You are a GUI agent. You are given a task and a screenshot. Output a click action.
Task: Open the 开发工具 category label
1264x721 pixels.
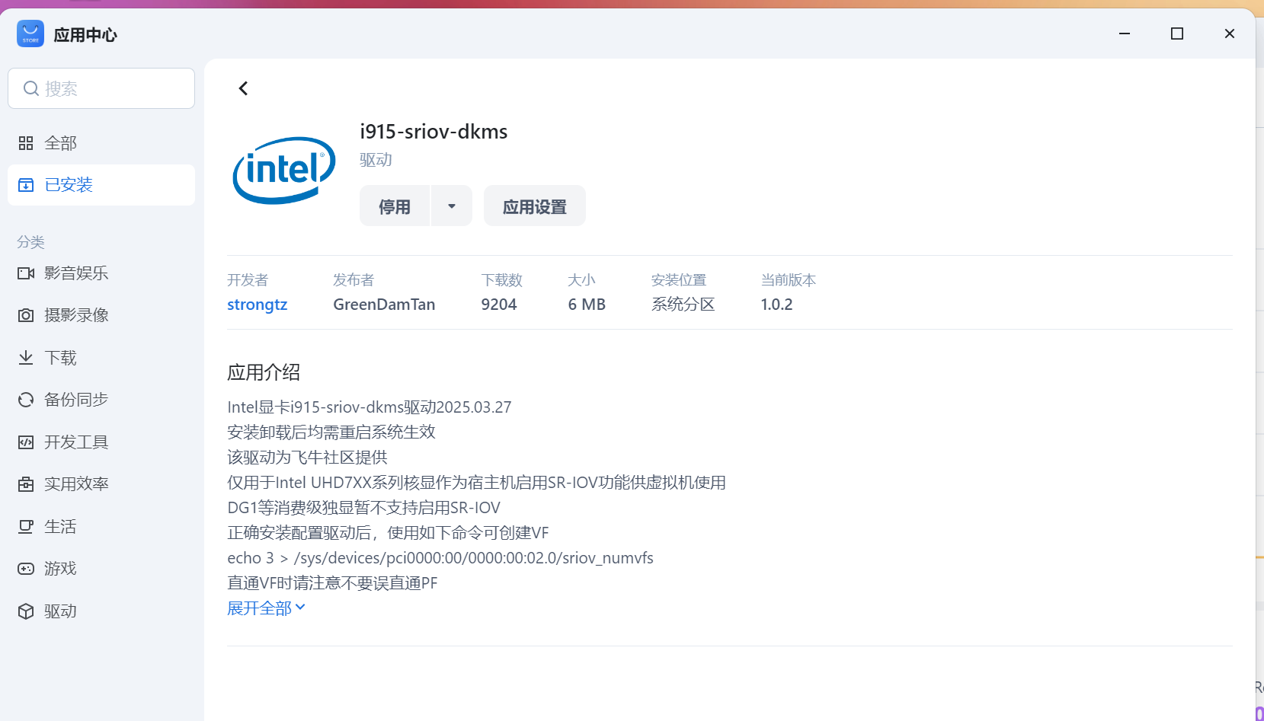(x=76, y=442)
